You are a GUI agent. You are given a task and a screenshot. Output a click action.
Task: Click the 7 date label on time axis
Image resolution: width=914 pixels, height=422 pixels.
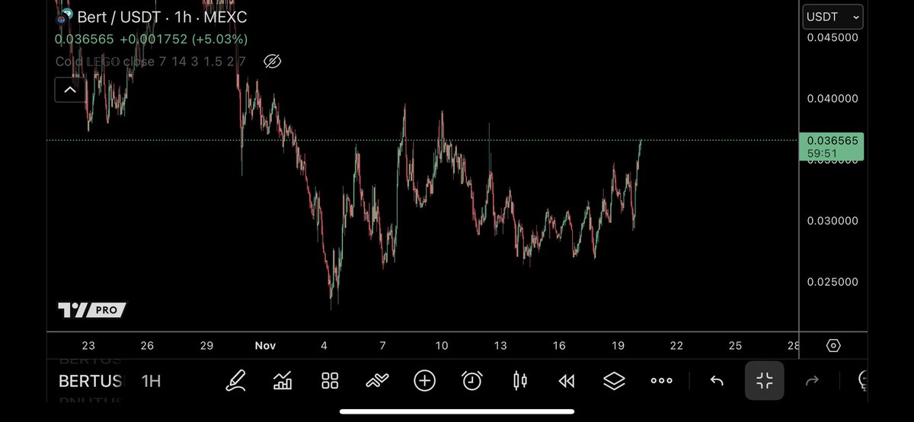(x=382, y=345)
